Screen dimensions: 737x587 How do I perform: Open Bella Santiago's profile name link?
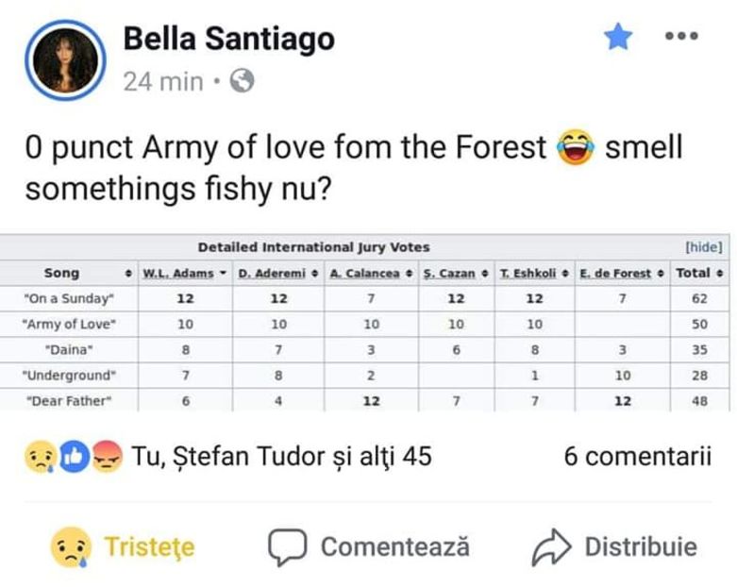(228, 39)
